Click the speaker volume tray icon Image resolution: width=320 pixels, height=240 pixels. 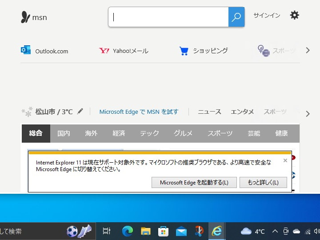[317, 231]
